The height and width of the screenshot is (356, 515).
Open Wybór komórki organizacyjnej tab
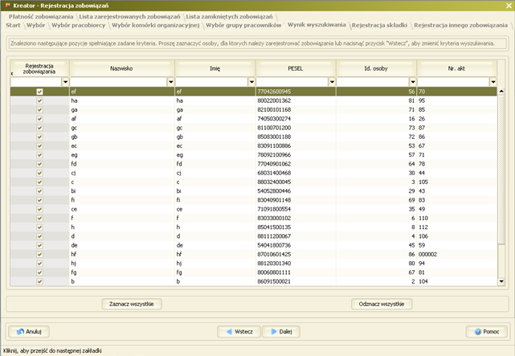[156, 25]
